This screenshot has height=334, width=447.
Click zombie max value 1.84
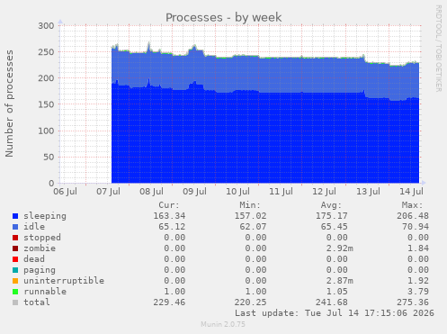[x=418, y=248]
